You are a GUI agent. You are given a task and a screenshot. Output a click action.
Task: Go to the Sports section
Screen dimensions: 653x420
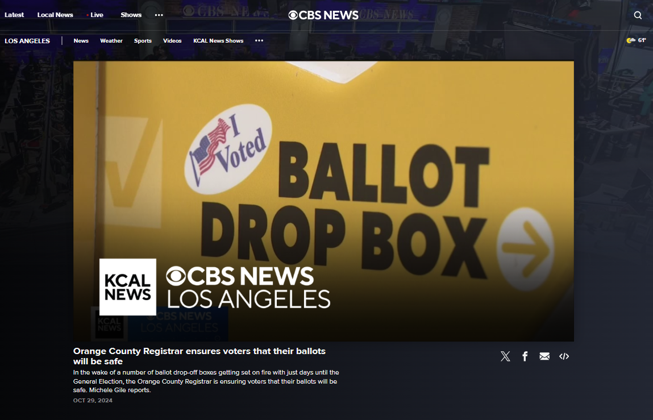coord(143,41)
